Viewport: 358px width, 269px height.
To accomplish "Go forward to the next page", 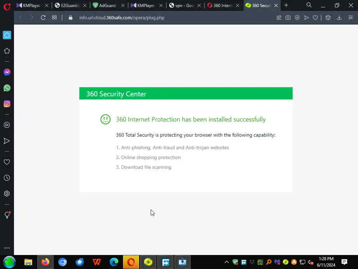I will tap(32, 18).
